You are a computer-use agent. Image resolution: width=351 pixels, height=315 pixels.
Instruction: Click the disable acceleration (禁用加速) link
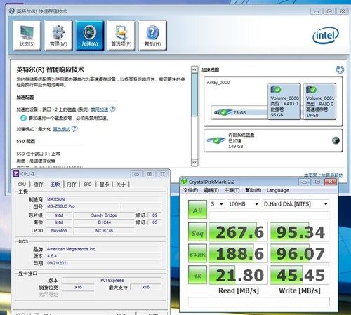(x=100, y=109)
